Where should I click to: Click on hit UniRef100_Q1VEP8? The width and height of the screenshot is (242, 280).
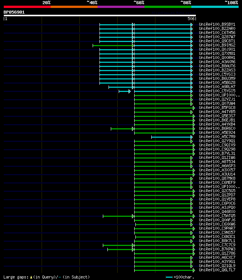(x=217, y=199)
